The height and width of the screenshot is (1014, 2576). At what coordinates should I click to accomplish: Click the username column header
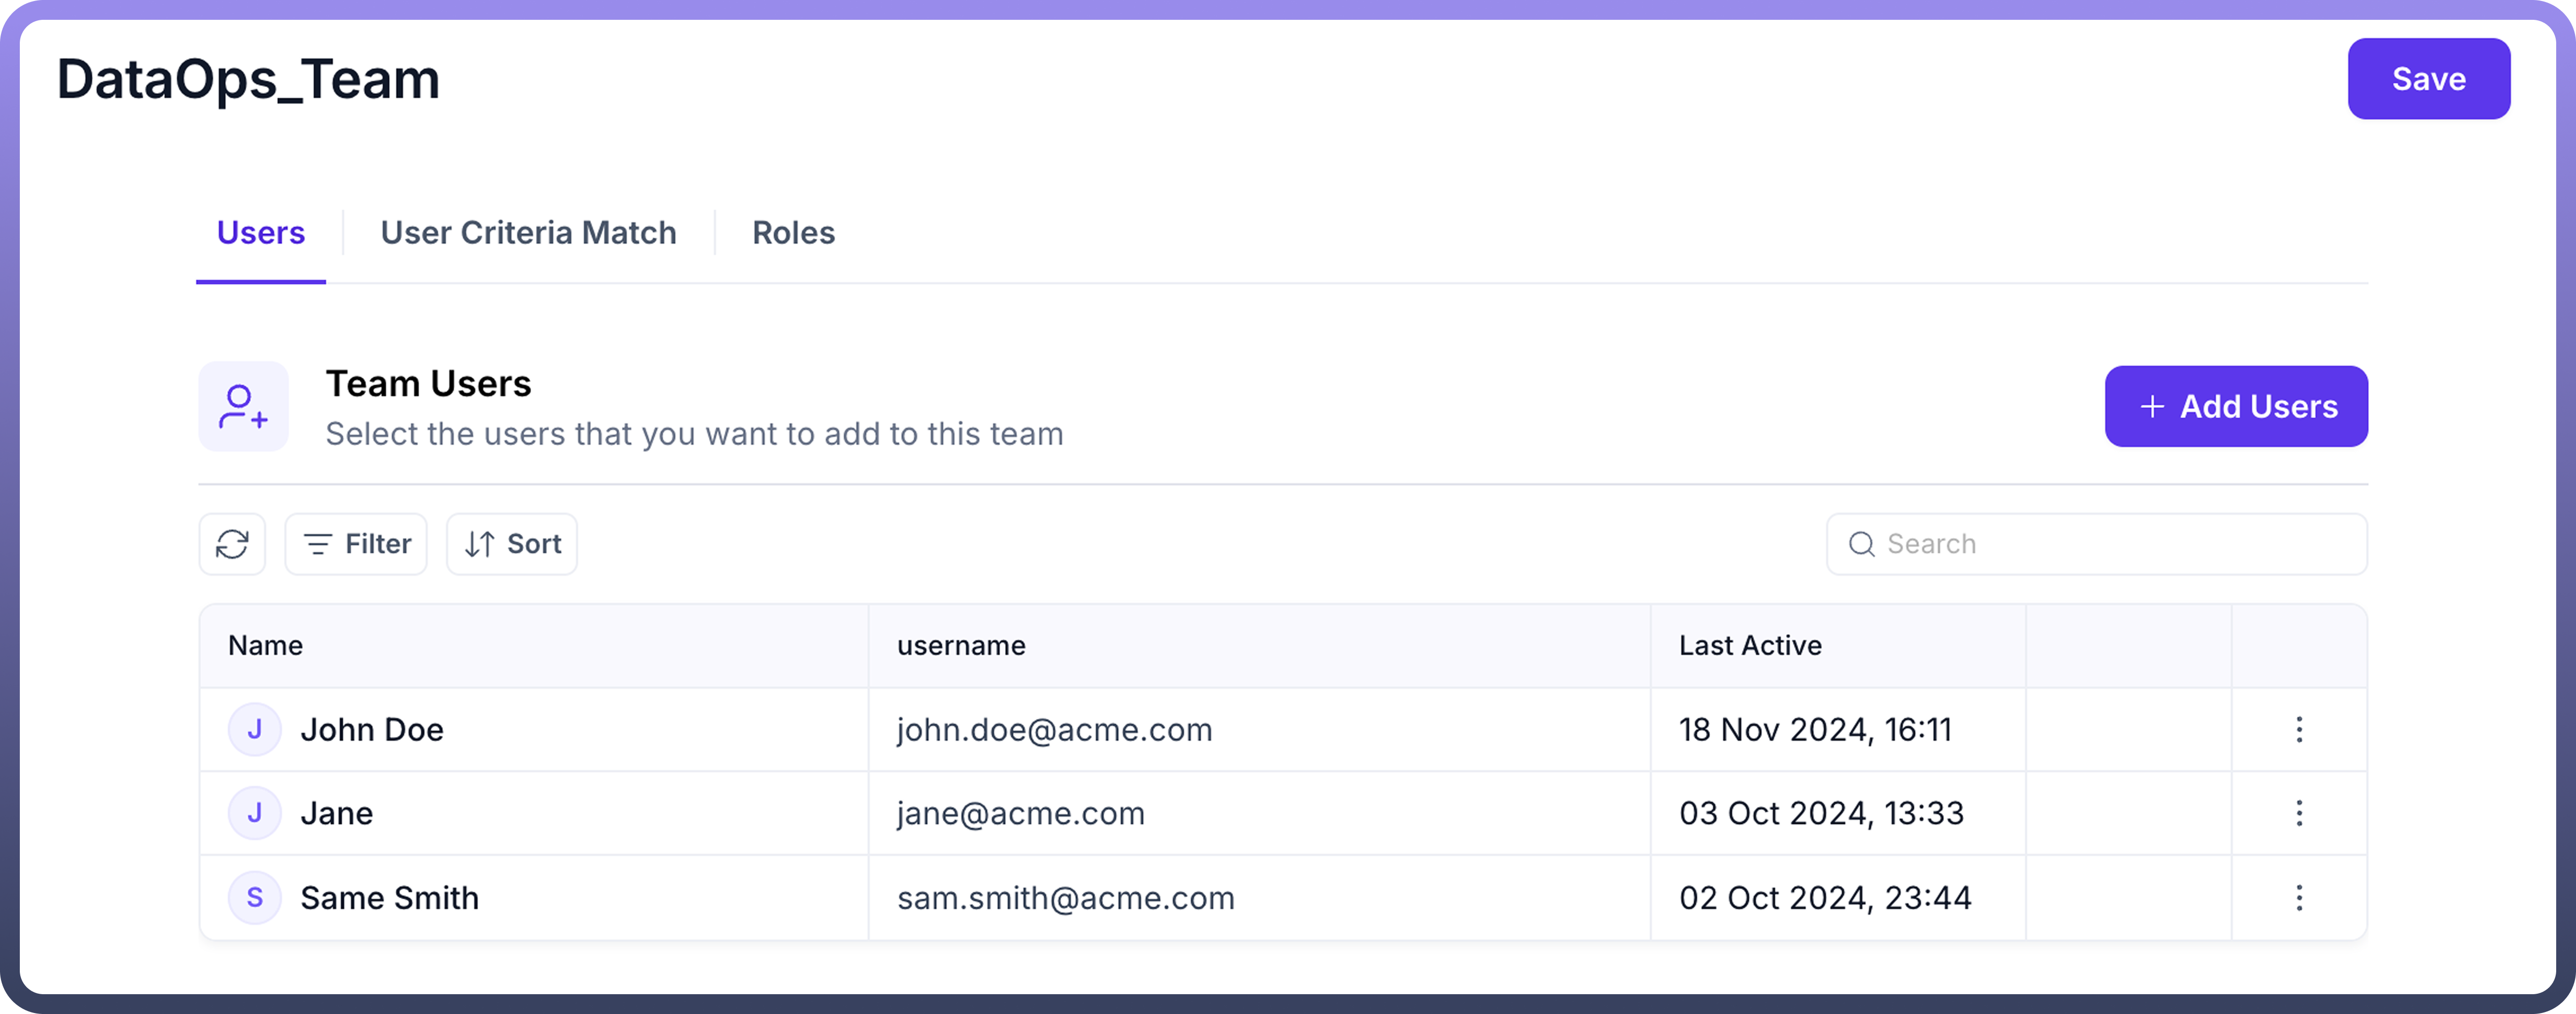point(961,646)
